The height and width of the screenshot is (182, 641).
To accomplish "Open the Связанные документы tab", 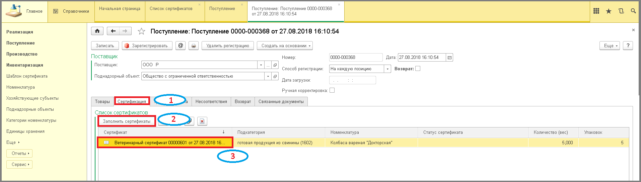I will 281,101.
